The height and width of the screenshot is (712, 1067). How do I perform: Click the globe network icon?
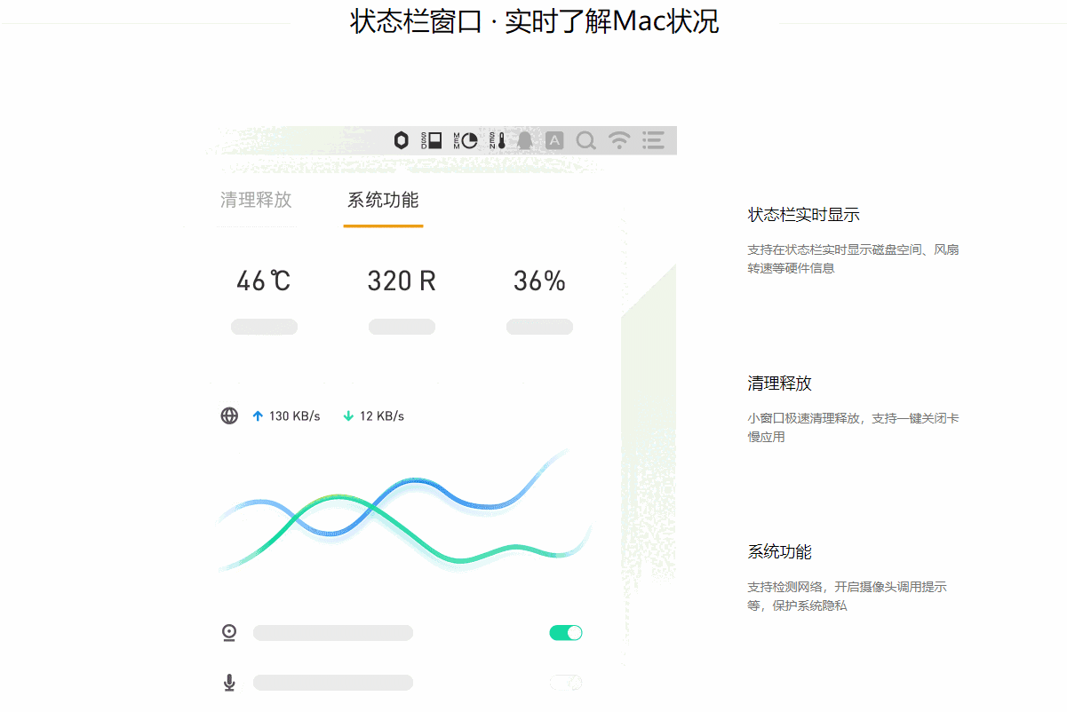tap(229, 415)
